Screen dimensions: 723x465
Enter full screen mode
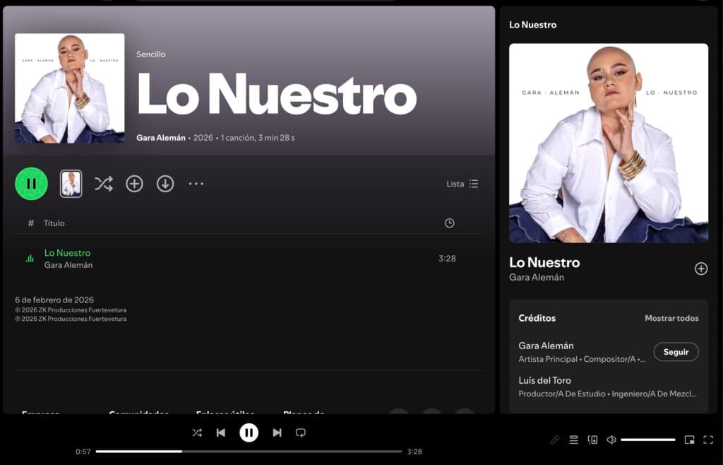(708, 440)
